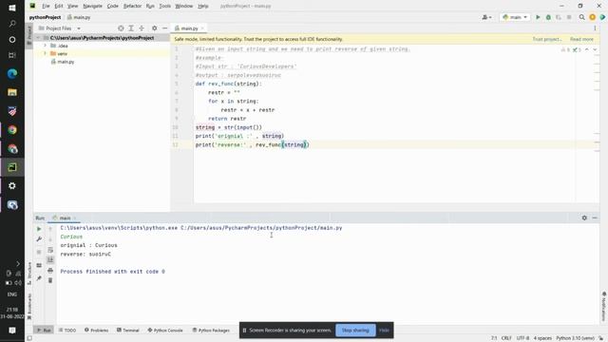The width and height of the screenshot is (608, 342).
Task: Expand the venv folder
Action: (x=45, y=53)
